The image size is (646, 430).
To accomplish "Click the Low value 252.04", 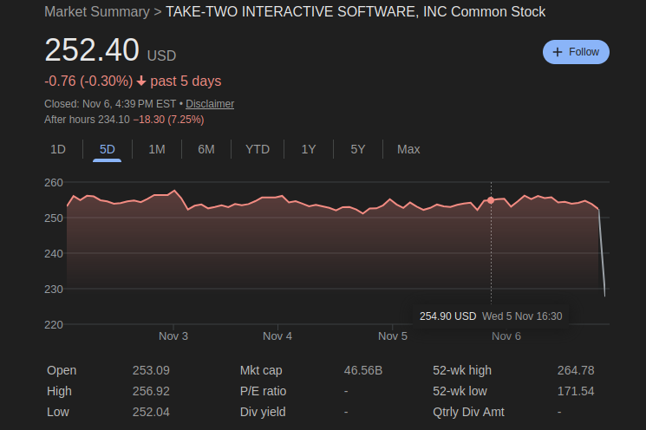I will [x=151, y=412].
